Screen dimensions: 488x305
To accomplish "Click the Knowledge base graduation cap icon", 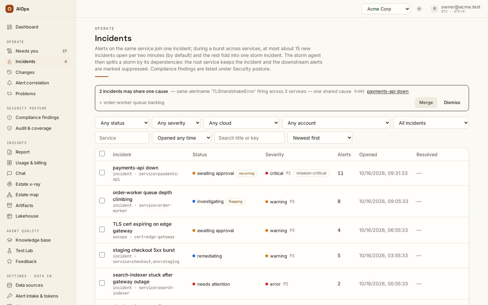I will tap(9, 240).
